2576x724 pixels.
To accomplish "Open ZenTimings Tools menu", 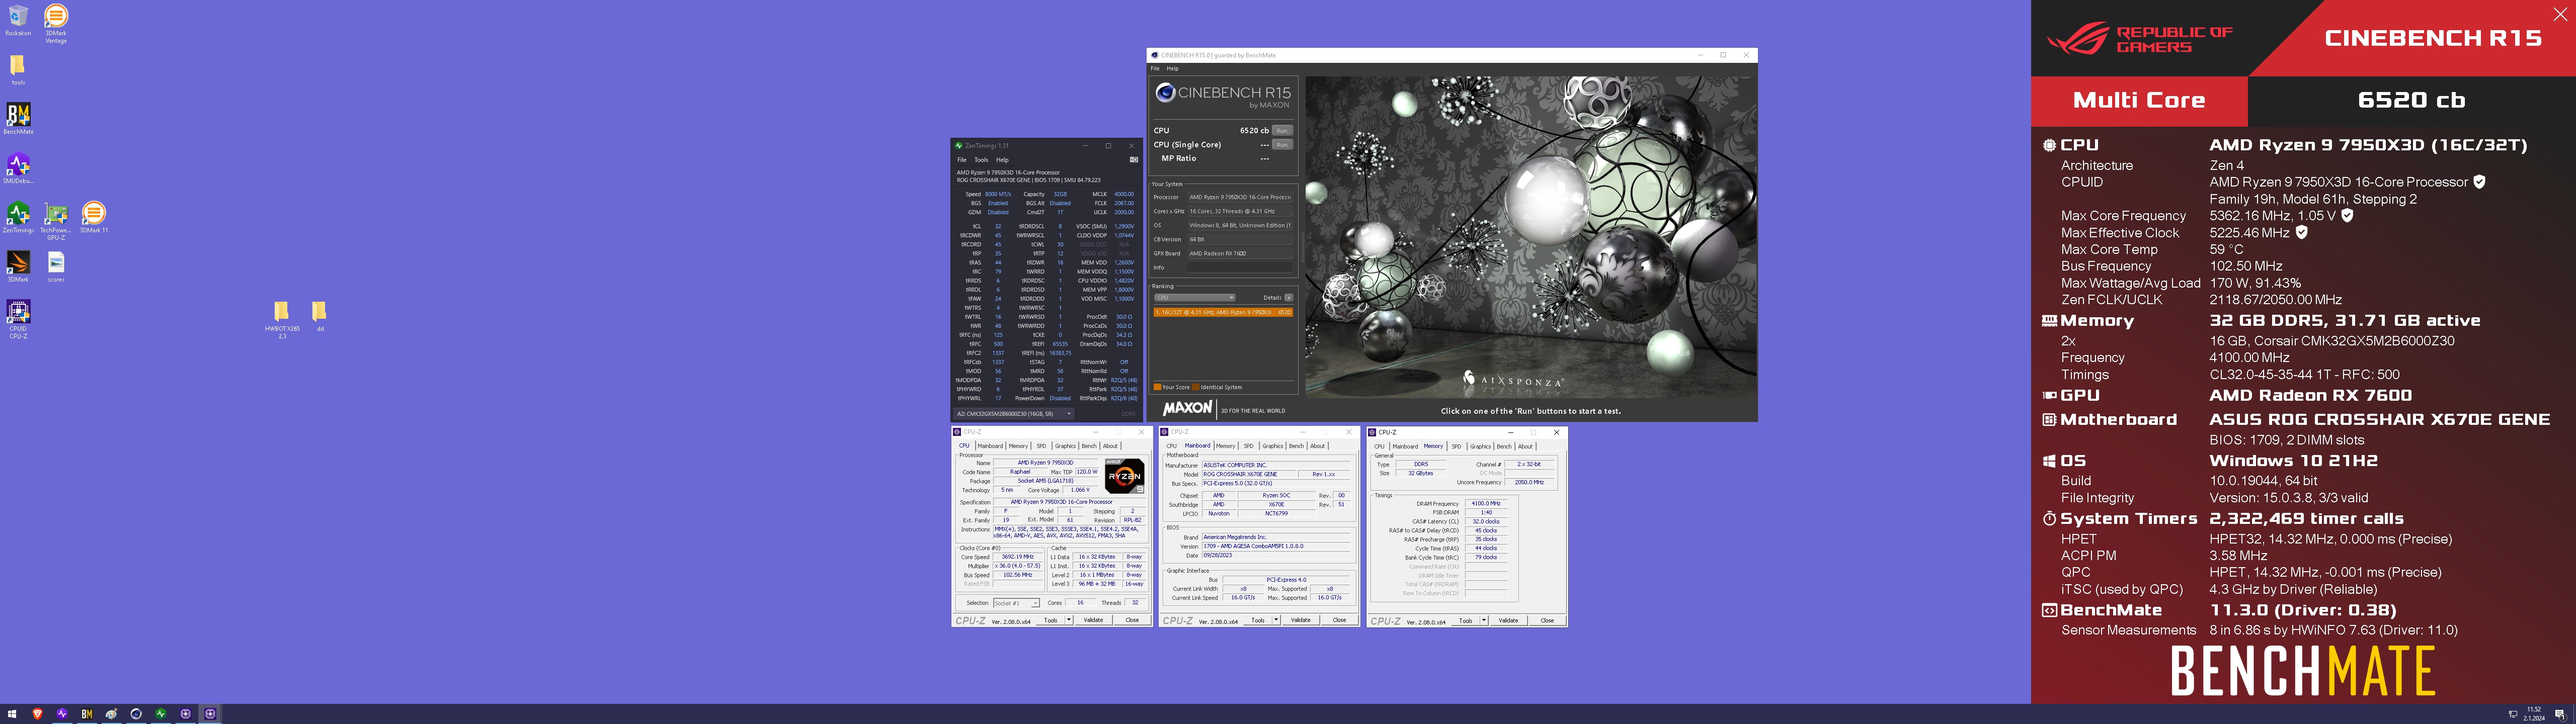I will (x=981, y=160).
